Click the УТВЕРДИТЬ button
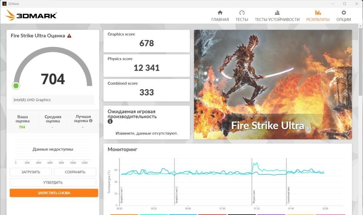363x215 pixels. coord(53,182)
